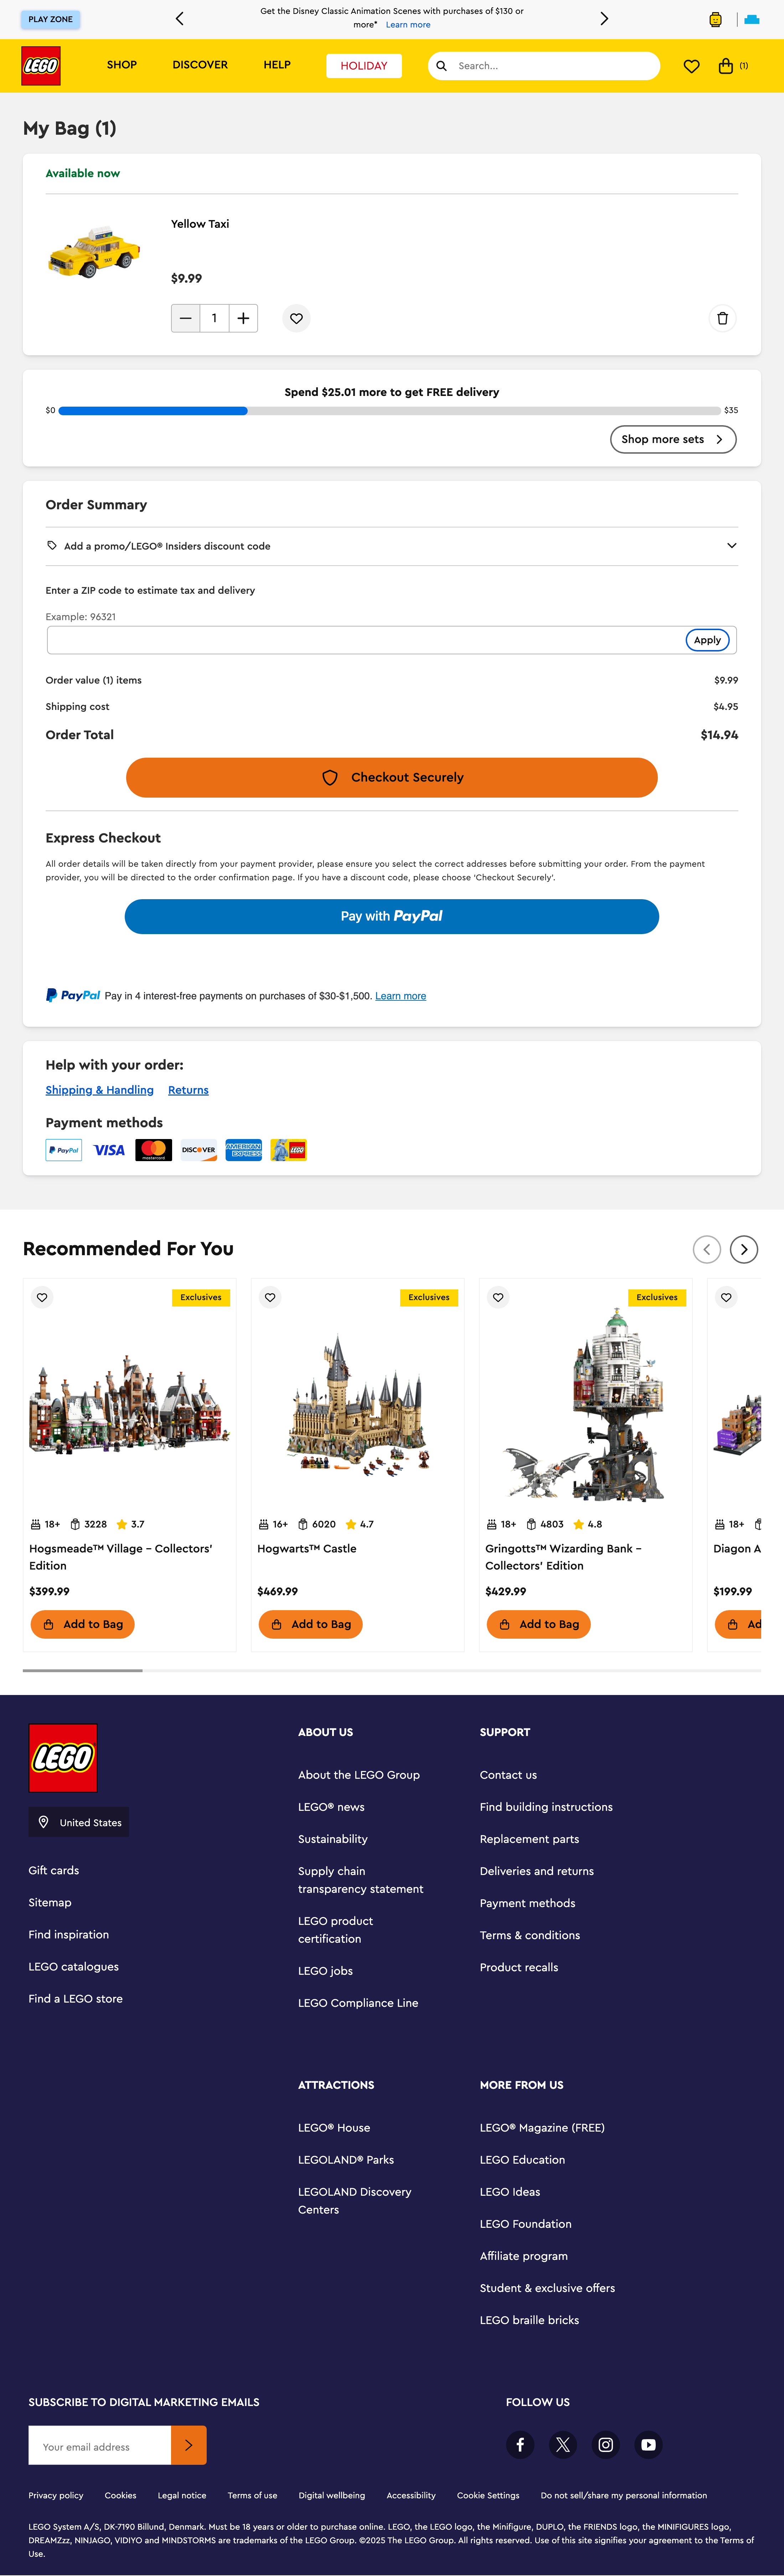Open the Shipping & Handling link

coord(99,1090)
